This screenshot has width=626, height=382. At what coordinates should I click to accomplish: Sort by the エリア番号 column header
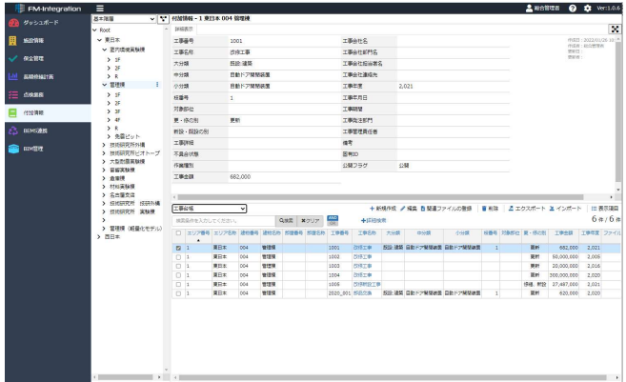click(198, 233)
